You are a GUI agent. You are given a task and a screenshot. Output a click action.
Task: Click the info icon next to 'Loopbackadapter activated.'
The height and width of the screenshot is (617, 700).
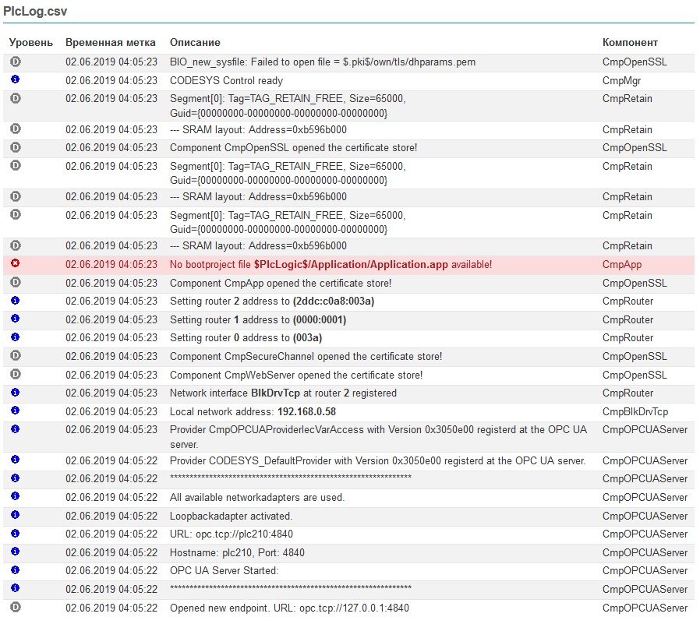coord(15,515)
